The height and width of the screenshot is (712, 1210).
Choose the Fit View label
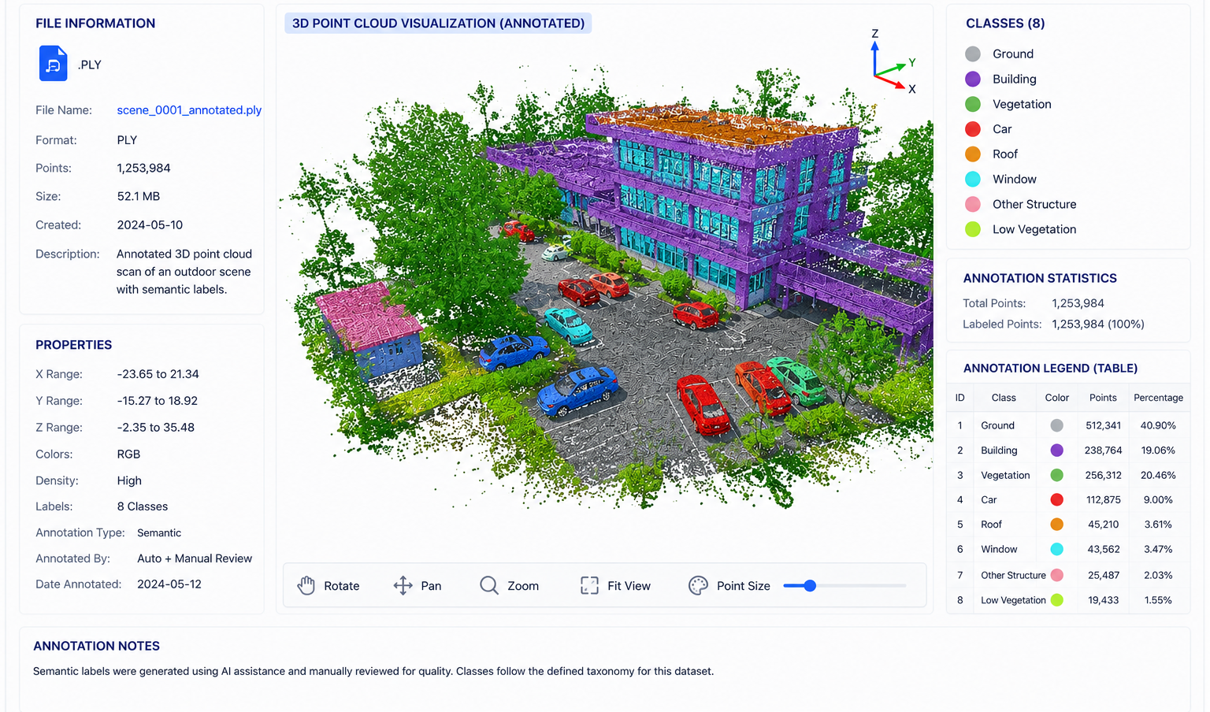tap(629, 586)
